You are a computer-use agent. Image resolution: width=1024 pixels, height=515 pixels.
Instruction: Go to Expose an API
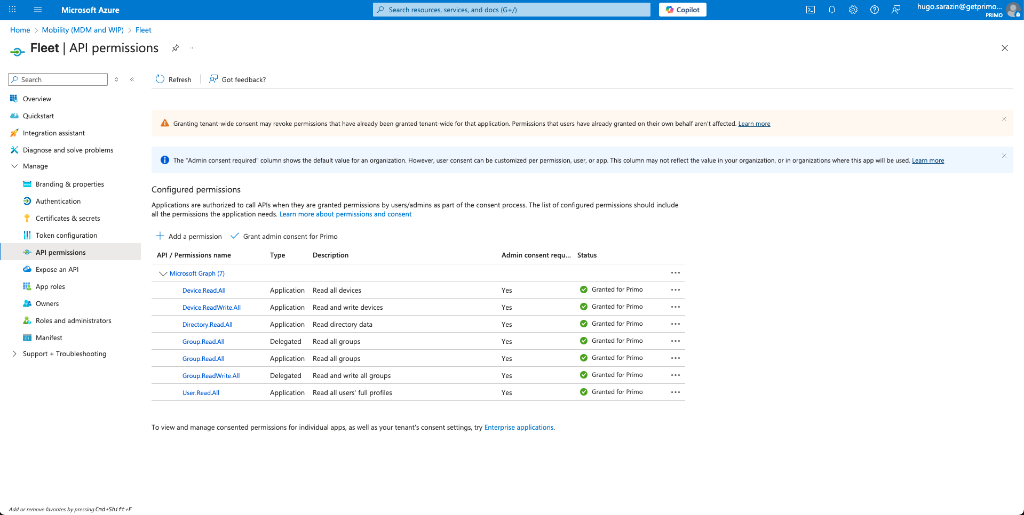(x=57, y=270)
